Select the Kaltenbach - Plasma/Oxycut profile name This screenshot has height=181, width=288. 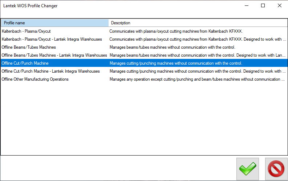(26, 31)
